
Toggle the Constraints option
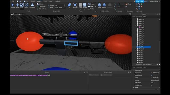(41, 6)
